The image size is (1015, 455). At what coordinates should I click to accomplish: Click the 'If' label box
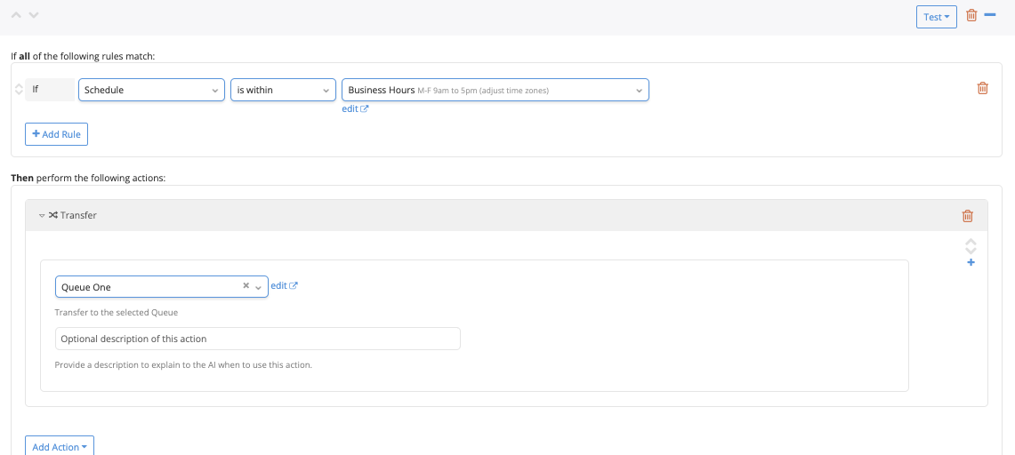pyautogui.click(x=50, y=90)
